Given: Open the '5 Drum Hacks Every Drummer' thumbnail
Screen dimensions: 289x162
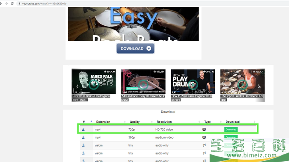Looking at the screenshot, I should (143, 82).
